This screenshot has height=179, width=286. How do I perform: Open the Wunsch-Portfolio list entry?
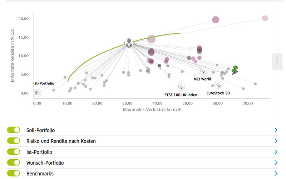click(x=45, y=163)
